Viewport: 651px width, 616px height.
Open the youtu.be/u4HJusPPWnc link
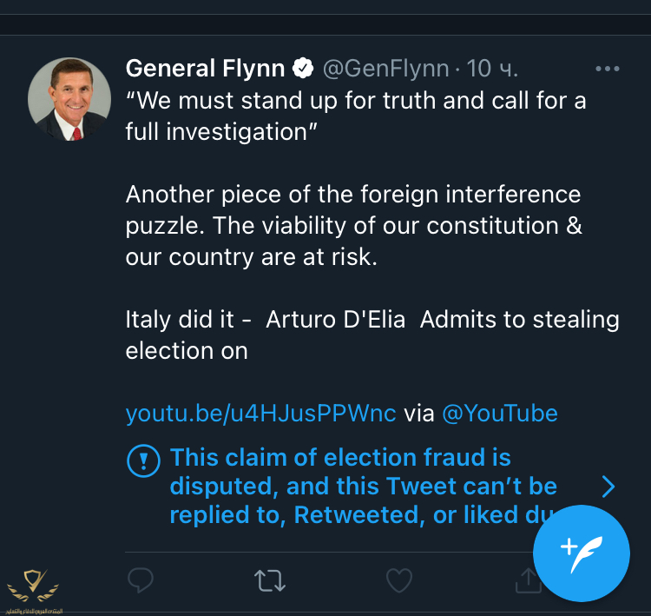(x=260, y=413)
